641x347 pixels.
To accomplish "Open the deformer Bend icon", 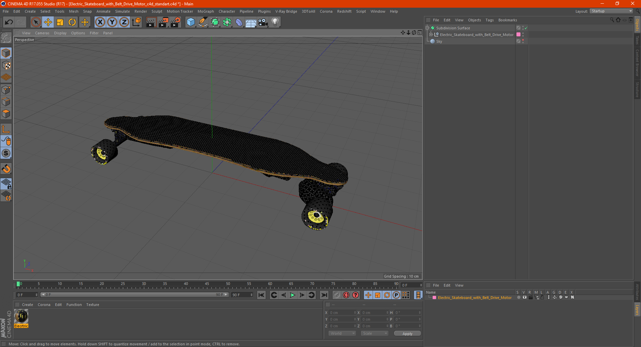I will (x=239, y=22).
